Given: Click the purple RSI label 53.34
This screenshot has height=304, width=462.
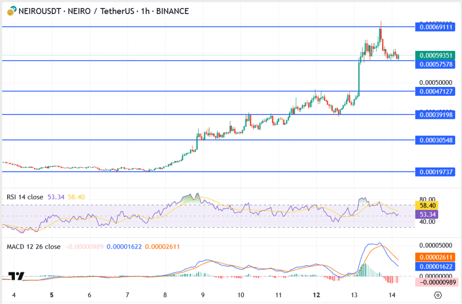Looking at the screenshot, I should click(428, 214).
